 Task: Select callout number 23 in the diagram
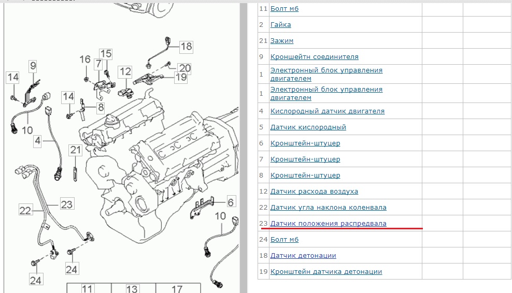coord(66,204)
